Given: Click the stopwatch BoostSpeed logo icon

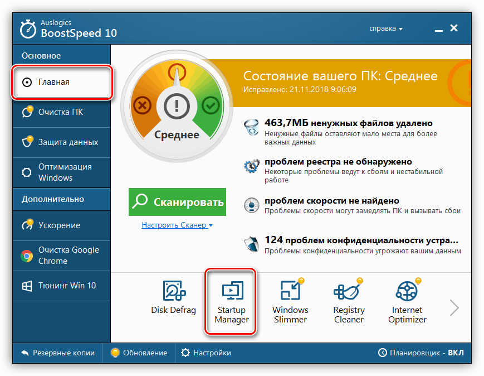Looking at the screenshot, I should pyautogui.click(x=28, y=29).
